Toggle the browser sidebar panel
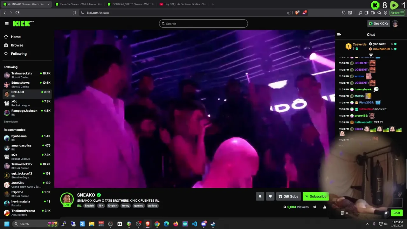This screenshot has height=229, width=407. (x=366, y=13)
